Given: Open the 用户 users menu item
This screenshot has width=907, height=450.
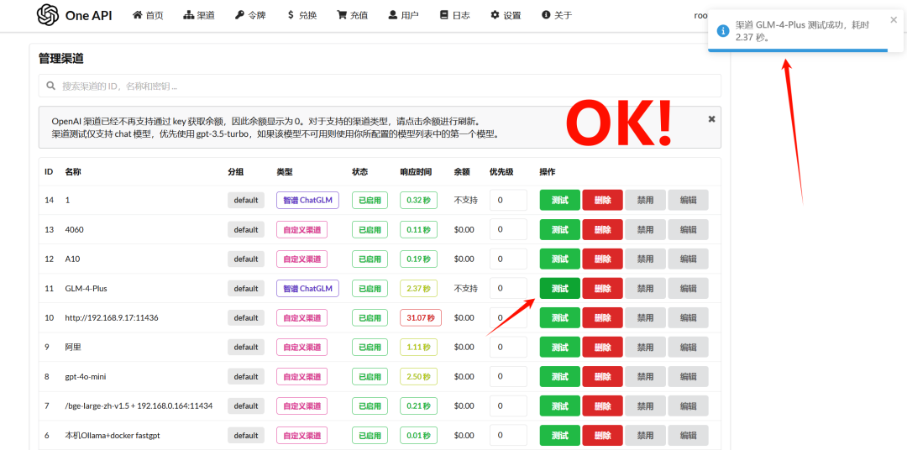Looking at the screenshot, I should pos(403,15).
